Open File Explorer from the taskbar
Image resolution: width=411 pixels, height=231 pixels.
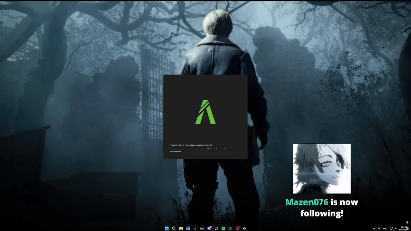point(181,228)
